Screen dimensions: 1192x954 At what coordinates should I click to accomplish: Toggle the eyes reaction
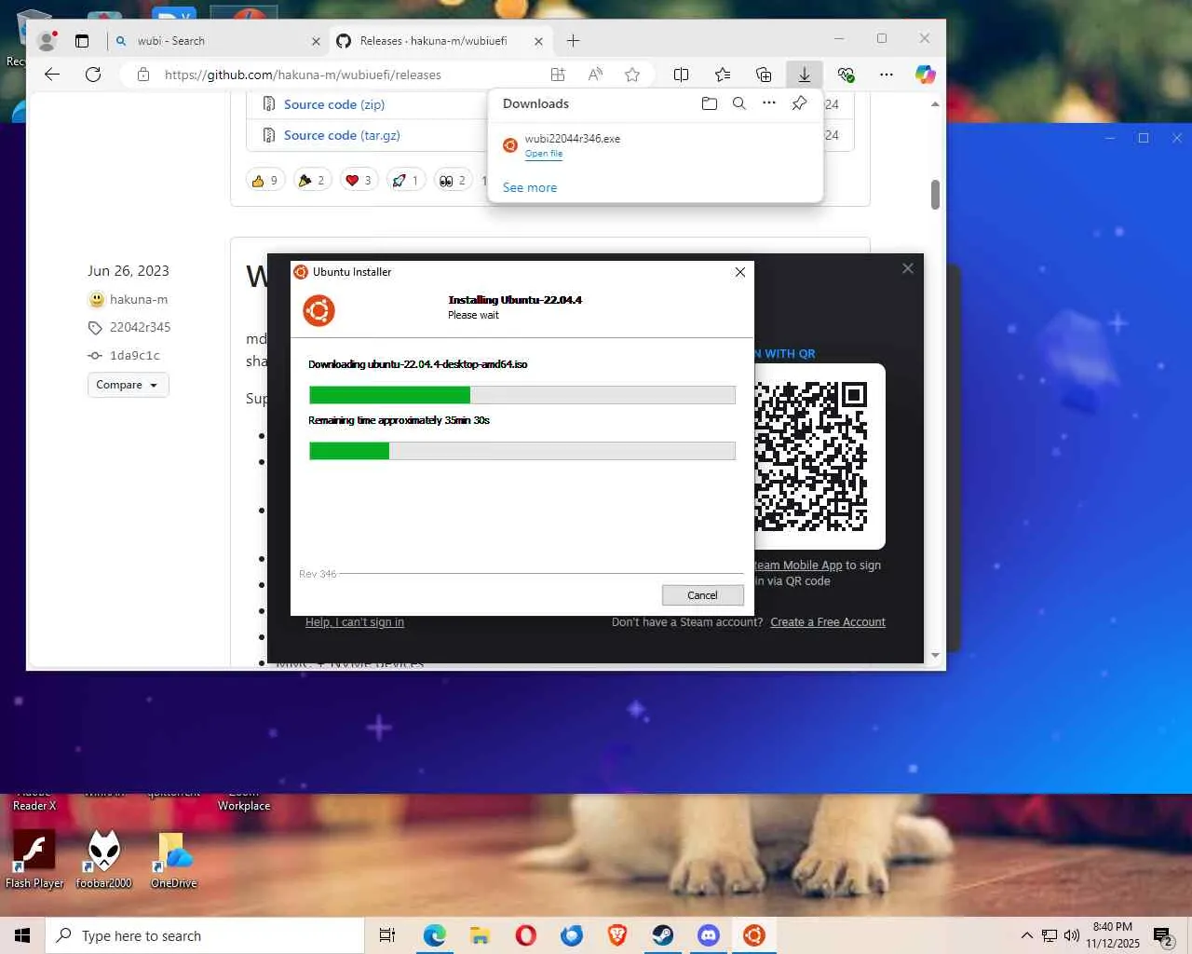[x=452, y=180]
